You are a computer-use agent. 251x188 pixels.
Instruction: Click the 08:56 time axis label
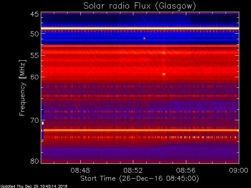click(186, 170)
